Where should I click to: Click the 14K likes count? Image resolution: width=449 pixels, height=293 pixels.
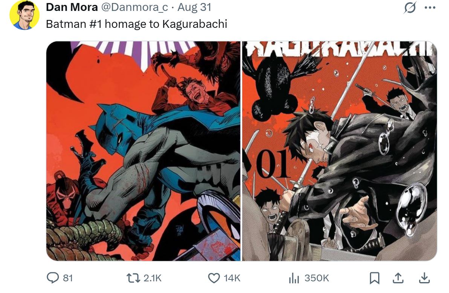point(232,278)
